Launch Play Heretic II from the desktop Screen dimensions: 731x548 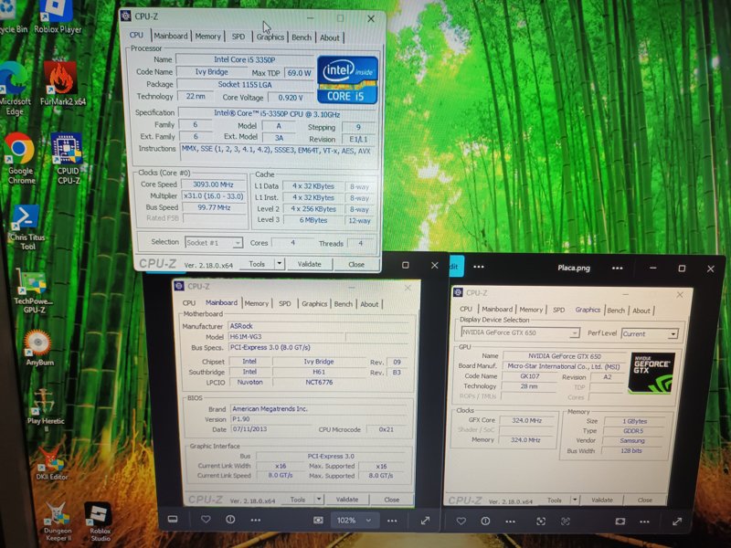pyautogui.click(x=45, y=409)
